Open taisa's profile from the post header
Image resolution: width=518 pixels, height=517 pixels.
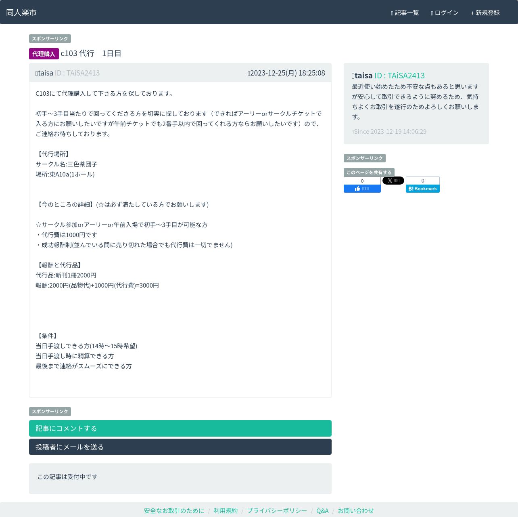67,73
